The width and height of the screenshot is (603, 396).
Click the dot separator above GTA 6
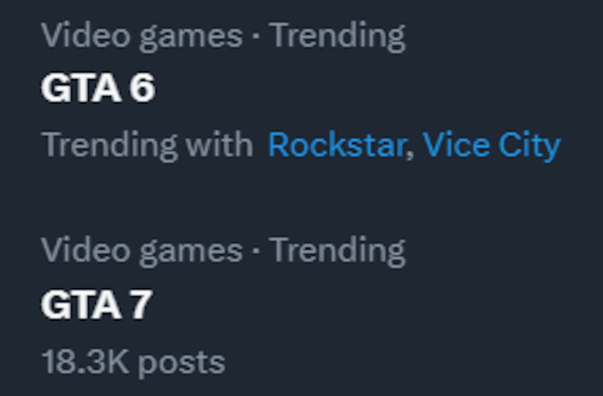tap(256, 37)
